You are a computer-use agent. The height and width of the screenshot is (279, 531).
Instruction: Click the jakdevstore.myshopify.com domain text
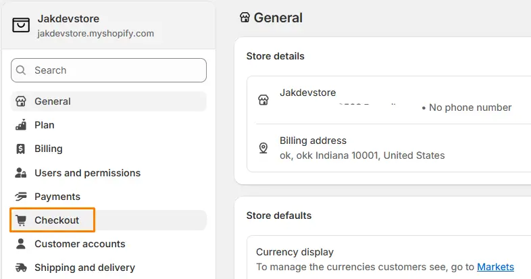click(95, 33)
